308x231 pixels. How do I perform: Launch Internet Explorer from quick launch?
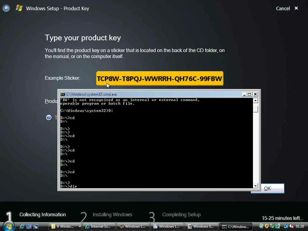point(22,226)
